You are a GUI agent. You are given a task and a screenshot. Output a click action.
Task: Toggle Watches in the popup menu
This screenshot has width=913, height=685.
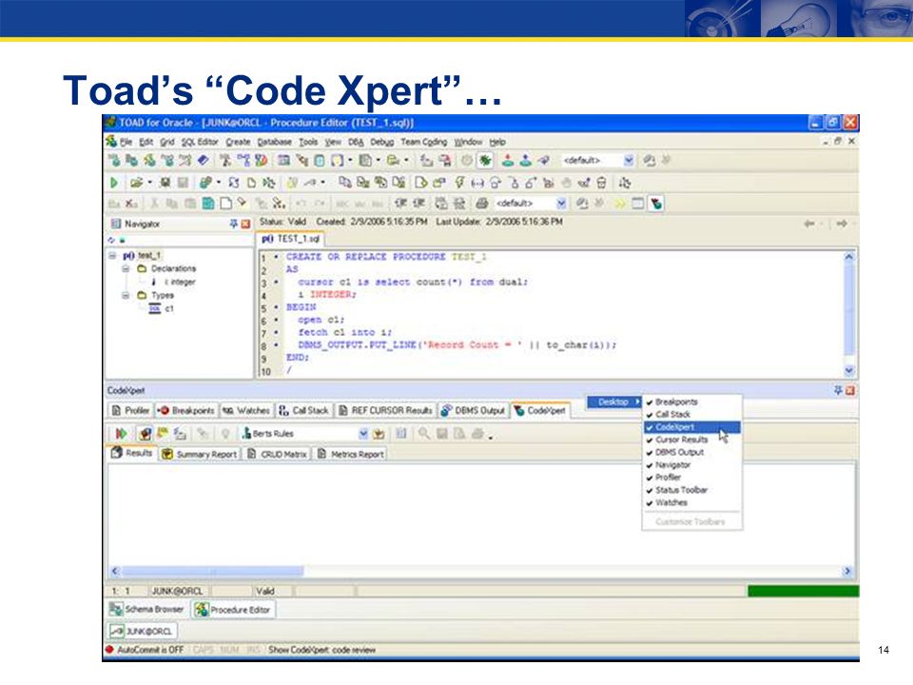(x=691, y=502)
